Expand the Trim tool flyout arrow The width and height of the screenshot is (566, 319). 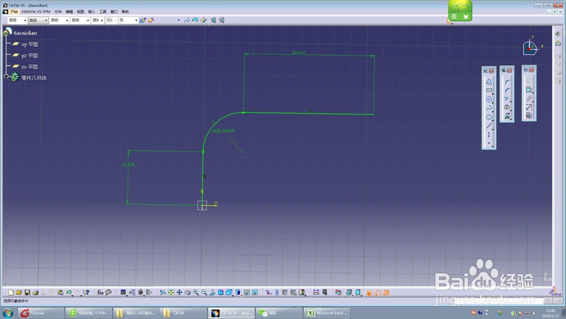[511, 102]
